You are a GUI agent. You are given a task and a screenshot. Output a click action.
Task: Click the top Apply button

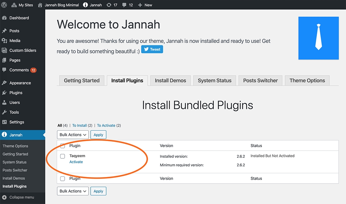click(x=98, y=135)
